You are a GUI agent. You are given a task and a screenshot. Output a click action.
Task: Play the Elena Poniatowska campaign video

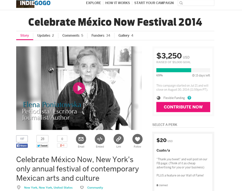79,88
